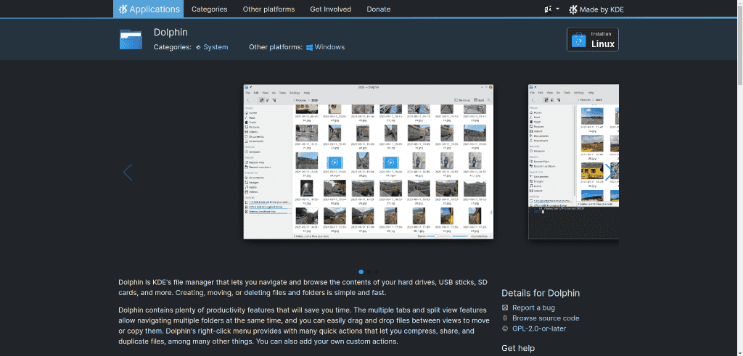Click the Windows platform logo icon
The image size is (743, 356).
click(309, 47)
